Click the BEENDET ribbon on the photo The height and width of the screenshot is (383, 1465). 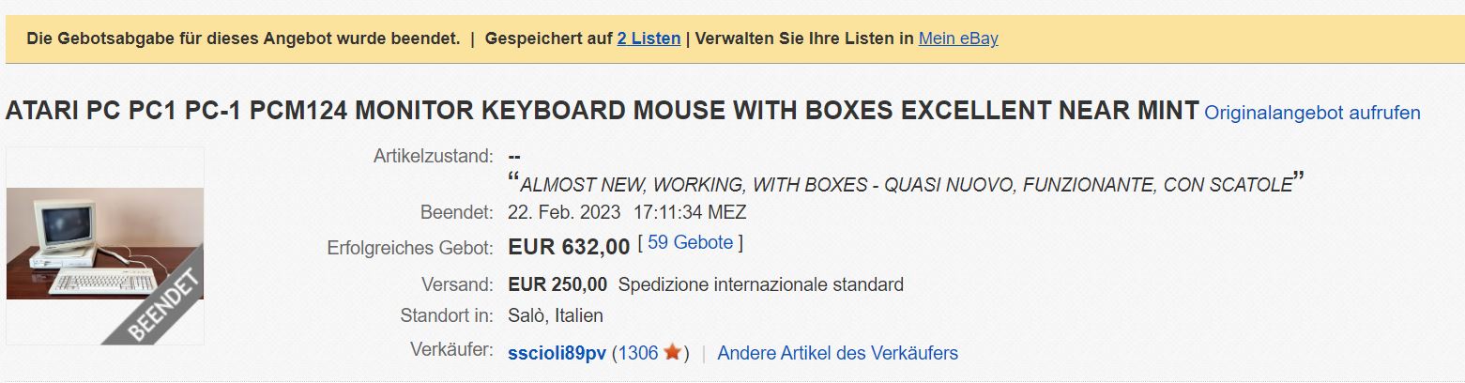[163, 304]
